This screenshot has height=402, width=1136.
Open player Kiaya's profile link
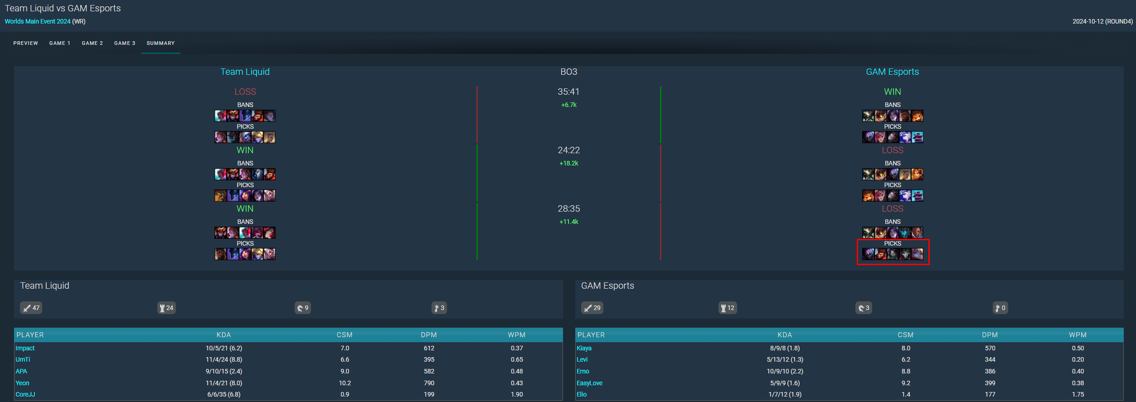(x=584, y=348)
